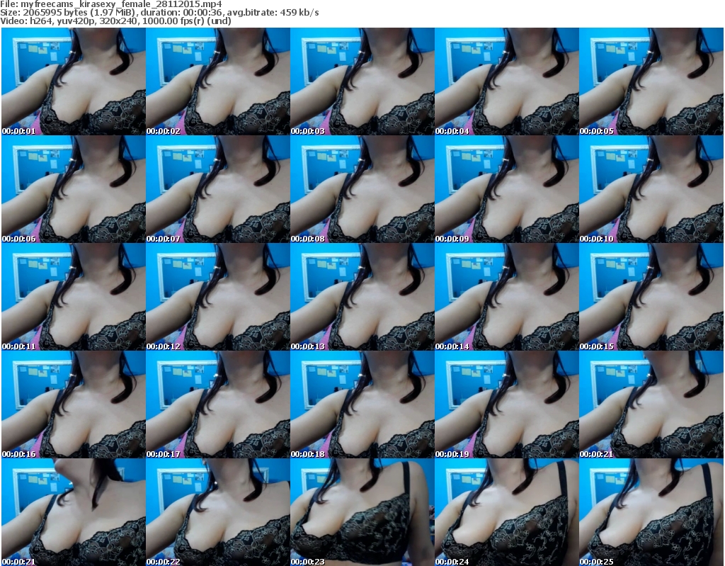
Task: Click the frame marked 00:00:14
Action: (x=507, y=297)
